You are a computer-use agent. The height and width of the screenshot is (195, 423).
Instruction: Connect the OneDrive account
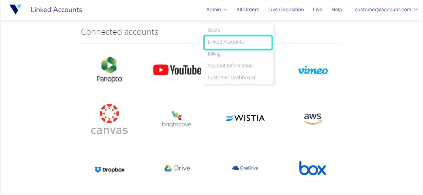point(245,168)
